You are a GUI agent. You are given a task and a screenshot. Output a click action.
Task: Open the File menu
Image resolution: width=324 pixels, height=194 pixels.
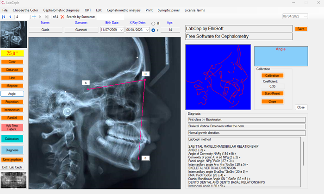point(5,10)
